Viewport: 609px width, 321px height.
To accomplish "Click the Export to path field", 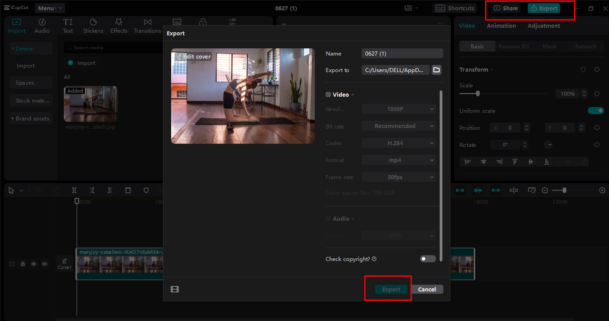I will [x=396, y=70].
